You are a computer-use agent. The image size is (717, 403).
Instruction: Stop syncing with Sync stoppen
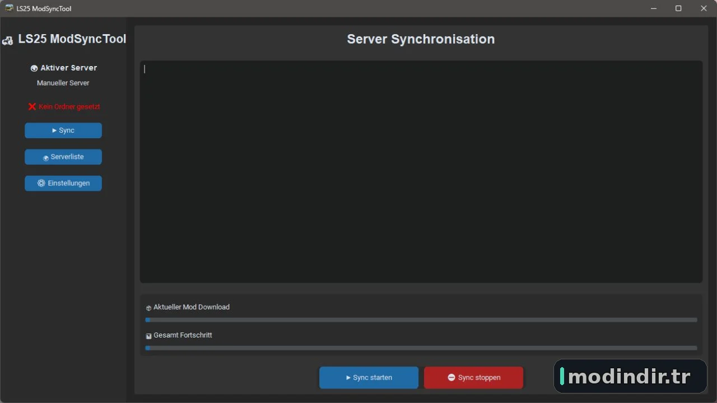pyautogui.click(x=473, y=378)
